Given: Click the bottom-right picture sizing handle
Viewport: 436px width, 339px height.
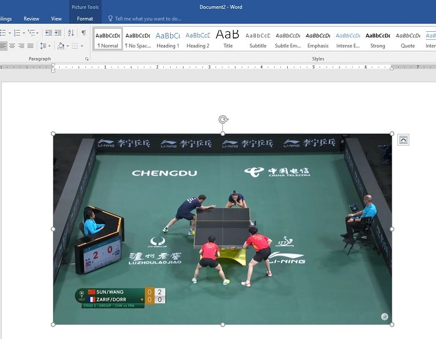Looking at the screenshot, I should [x=392, y=325].
